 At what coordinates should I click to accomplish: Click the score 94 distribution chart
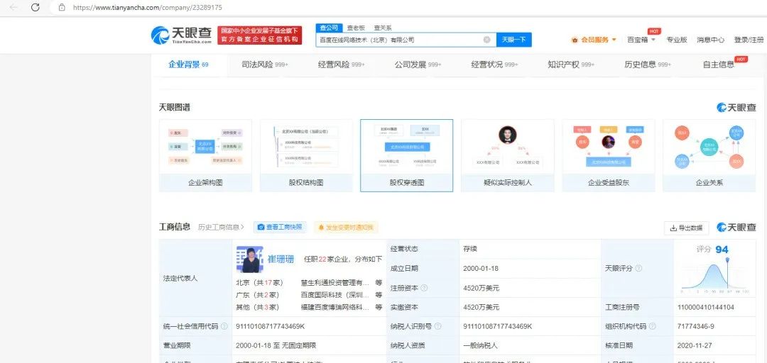(x=714, y=274)
